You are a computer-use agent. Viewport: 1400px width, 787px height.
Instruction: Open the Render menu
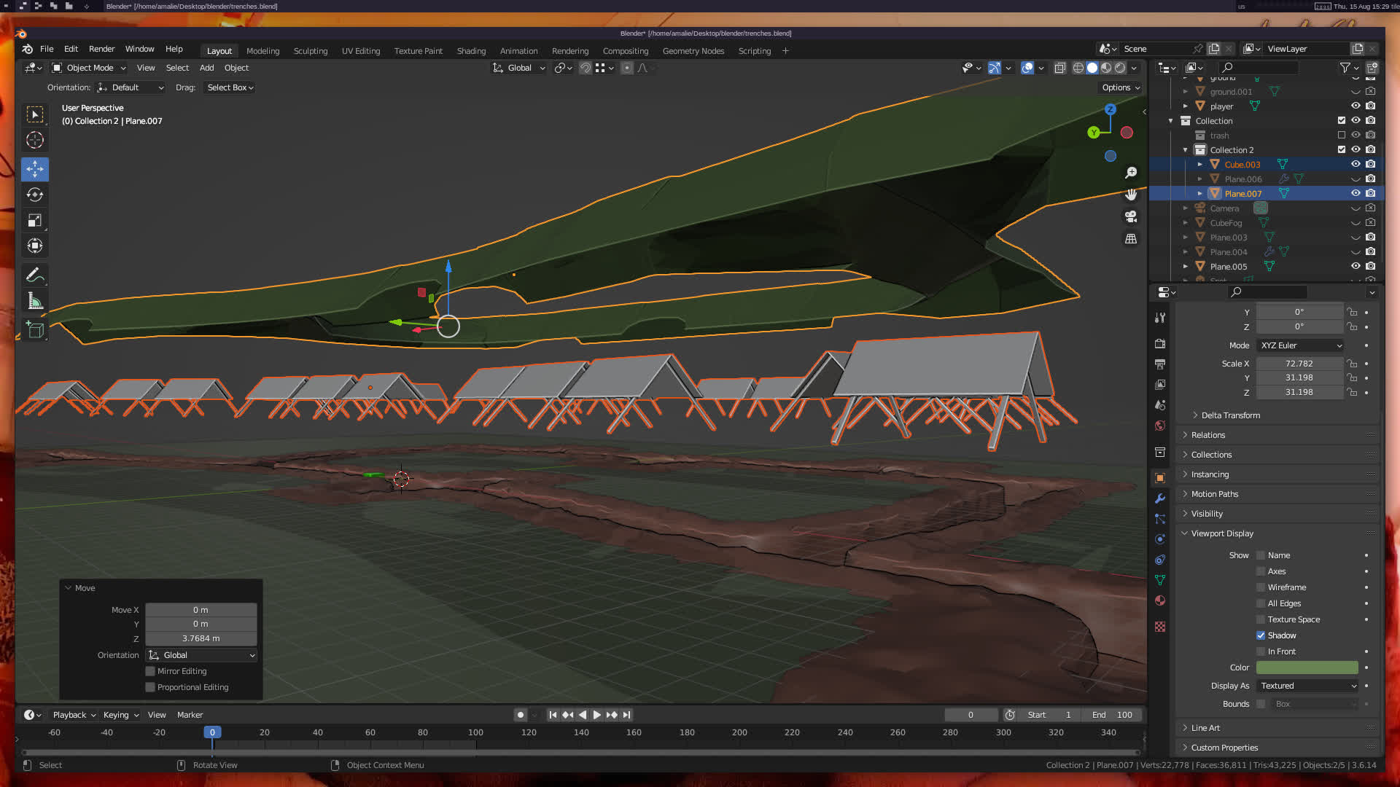101,49
